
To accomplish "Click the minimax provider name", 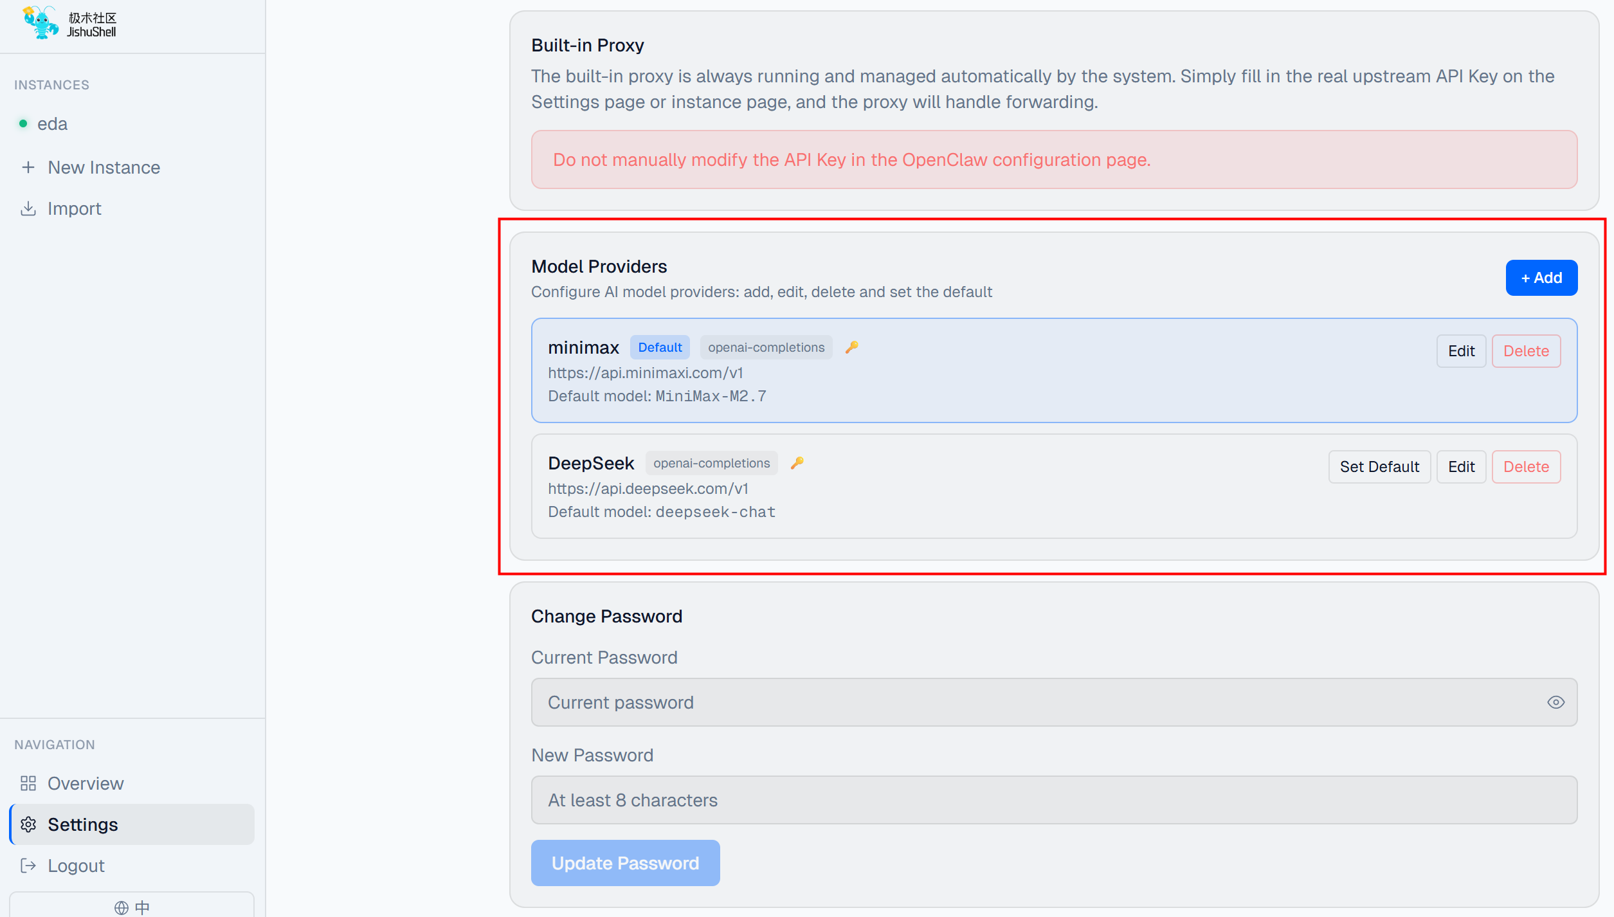I will click(583, 347).
